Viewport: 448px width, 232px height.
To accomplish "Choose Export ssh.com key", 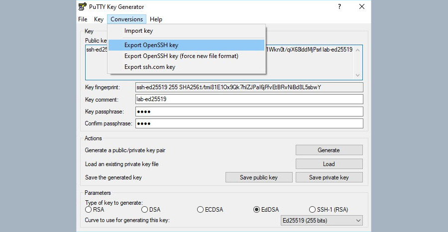I will pos(186,67).
